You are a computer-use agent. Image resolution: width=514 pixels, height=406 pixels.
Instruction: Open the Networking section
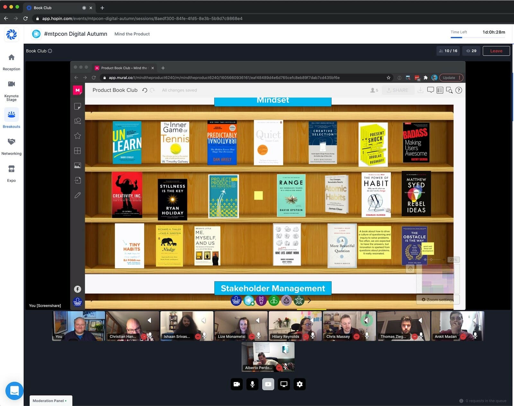click(11, 146)
